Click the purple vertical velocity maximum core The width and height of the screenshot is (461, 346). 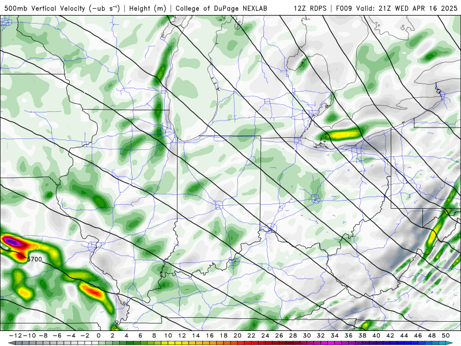pos(12,242)
